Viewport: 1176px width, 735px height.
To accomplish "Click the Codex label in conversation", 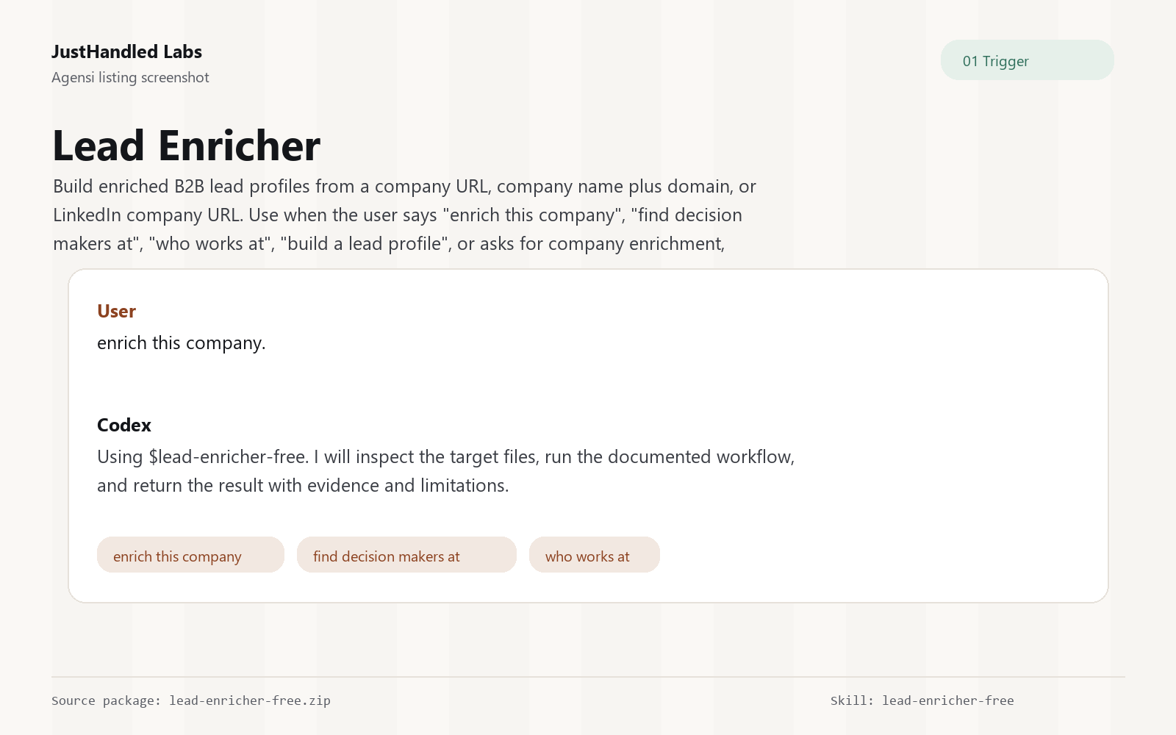I will tap(124, 425).
